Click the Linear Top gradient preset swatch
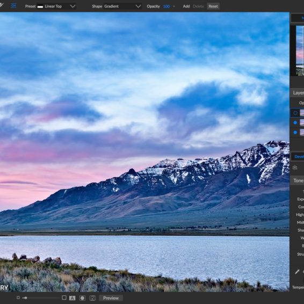 pos(40,6)
